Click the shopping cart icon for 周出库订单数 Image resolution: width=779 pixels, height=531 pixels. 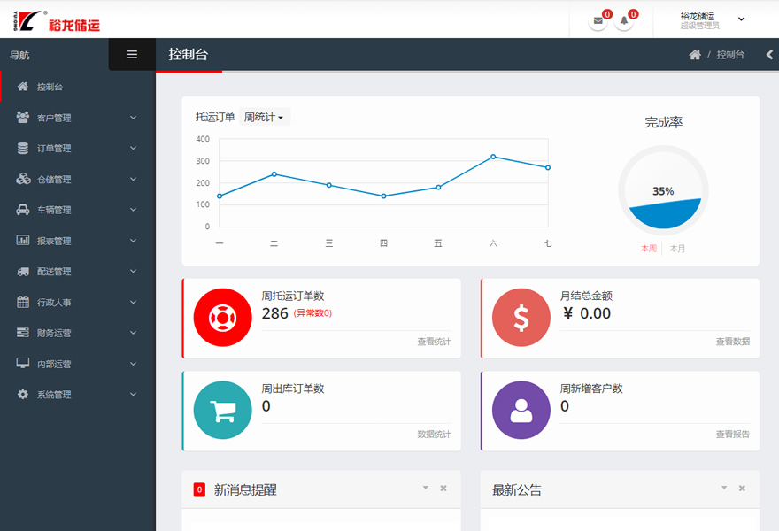click(222, 410)
